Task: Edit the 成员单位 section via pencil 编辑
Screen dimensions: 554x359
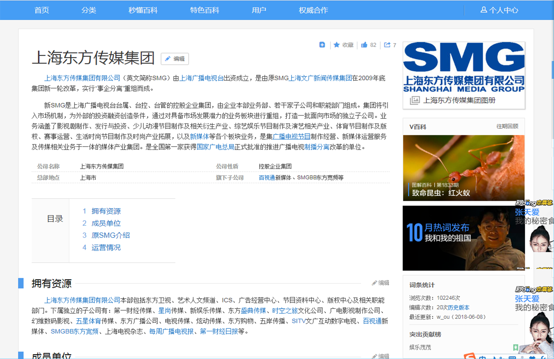Action: coord(381,356)
